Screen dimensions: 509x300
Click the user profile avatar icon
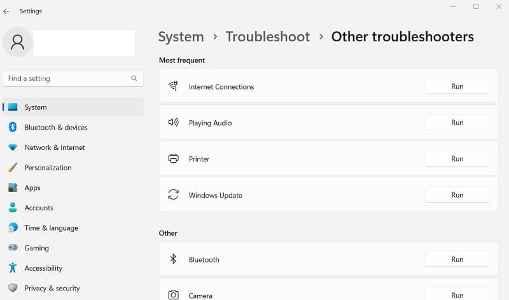tap(18, 42)
